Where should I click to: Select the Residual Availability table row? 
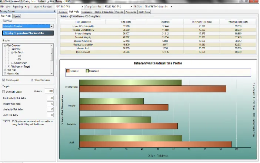[x=158, y=45]
